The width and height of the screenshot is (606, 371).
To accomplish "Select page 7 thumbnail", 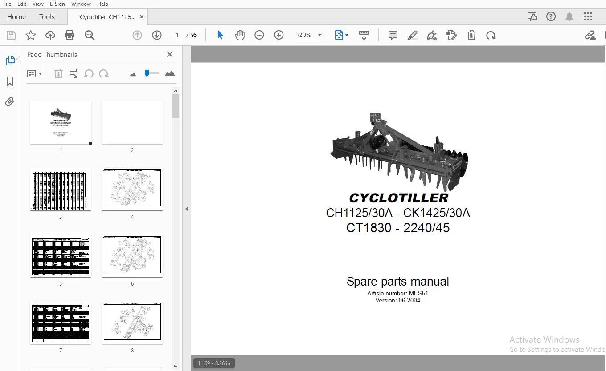I will click(61, 323).
